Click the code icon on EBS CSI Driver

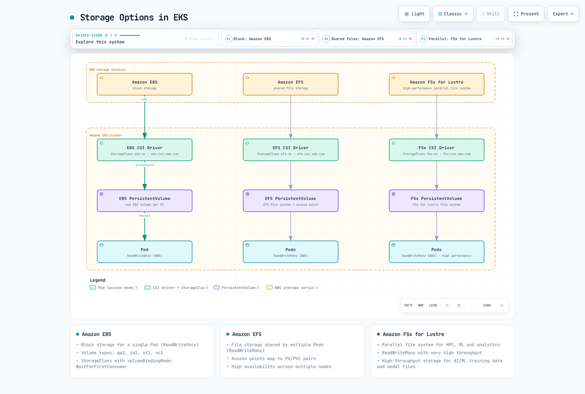[102, 143]
